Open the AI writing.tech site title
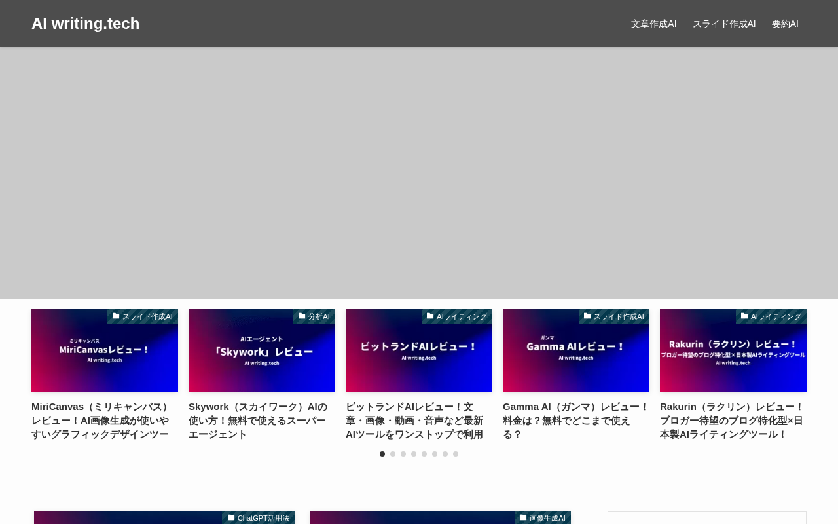 click(x=85, y=24)
